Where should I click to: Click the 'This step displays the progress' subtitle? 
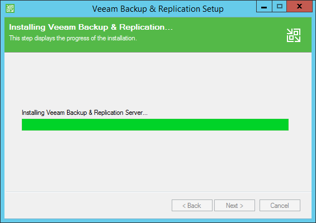pos(73,38)
